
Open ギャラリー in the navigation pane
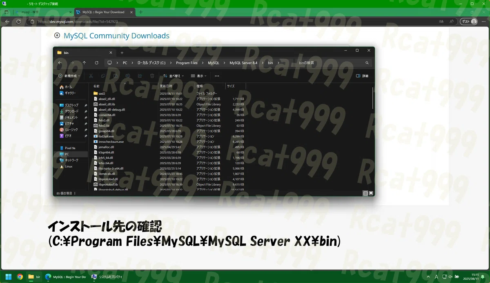[x=70, y=93]
